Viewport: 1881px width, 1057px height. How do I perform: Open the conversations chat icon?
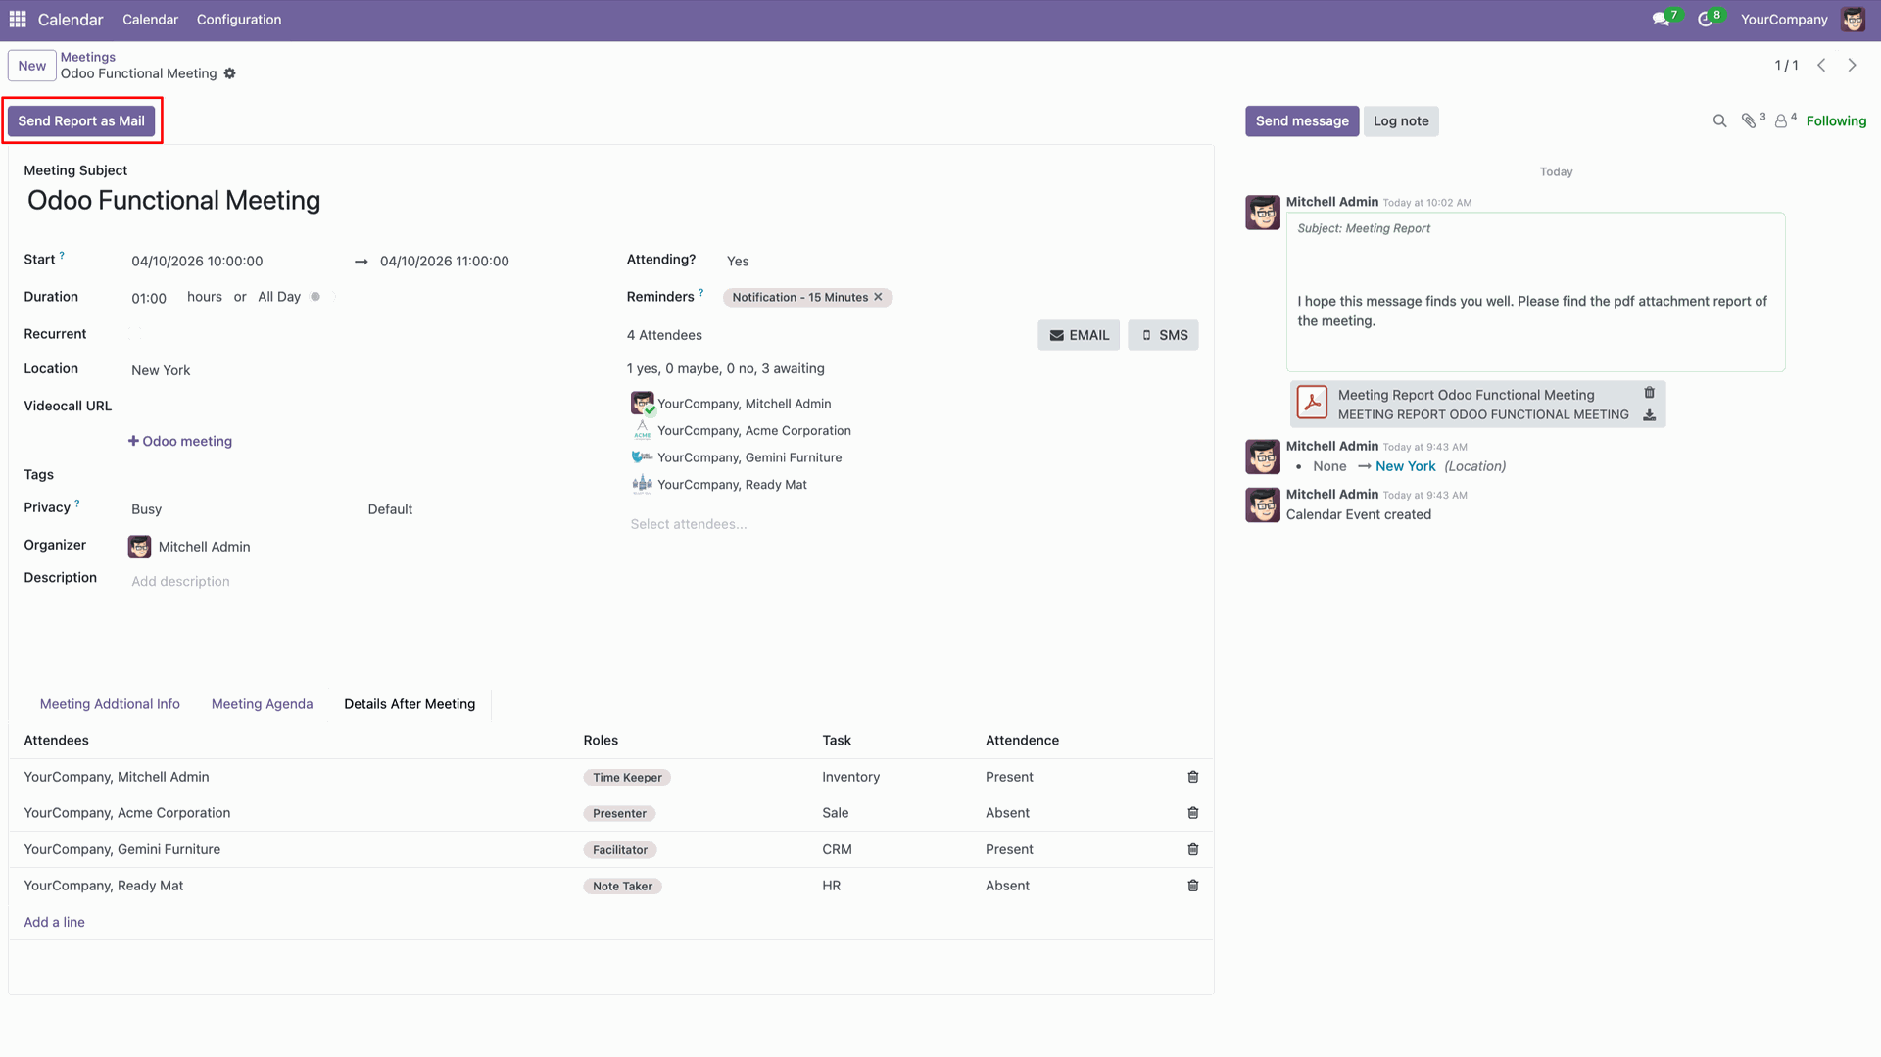click(x=1661, y=20)
